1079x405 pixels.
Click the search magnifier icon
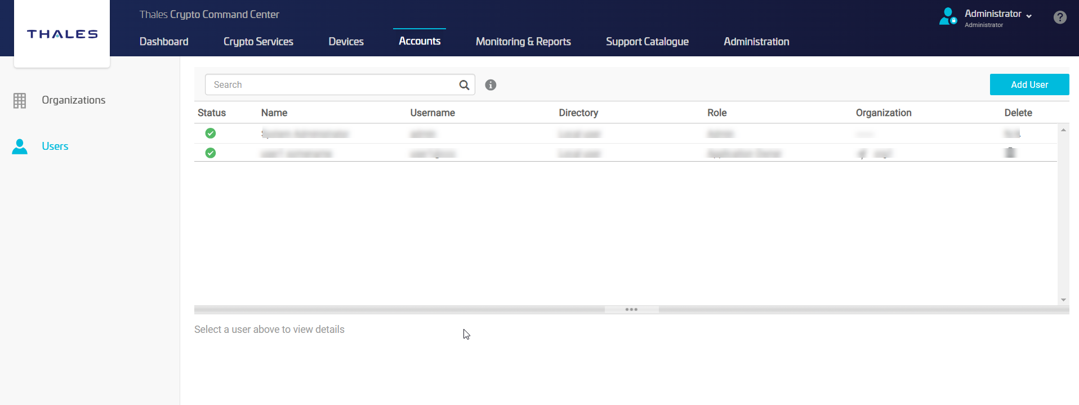point(464,85)
